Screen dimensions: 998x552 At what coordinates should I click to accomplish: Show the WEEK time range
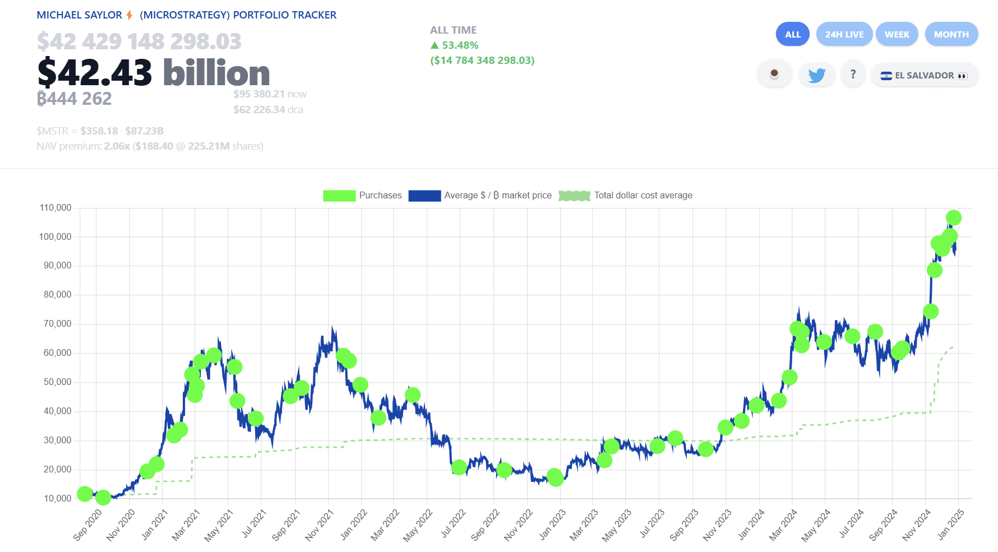pos(897,34)
